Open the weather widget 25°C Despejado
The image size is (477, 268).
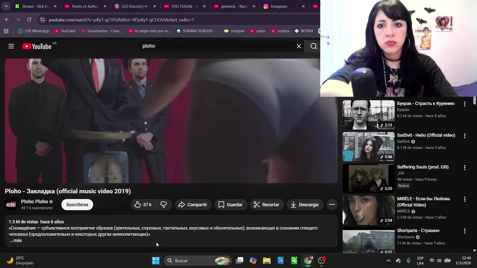pos(20,261)
